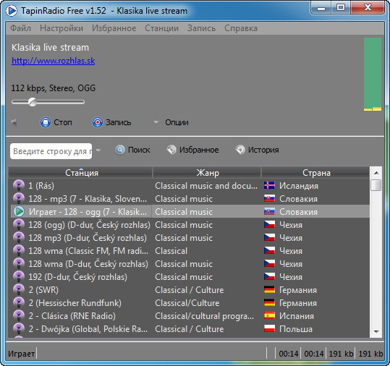Image resolution: width=390 pixels, height=366 pixels.
Task: Open the Настройки menu
Action: coord(62,28)
